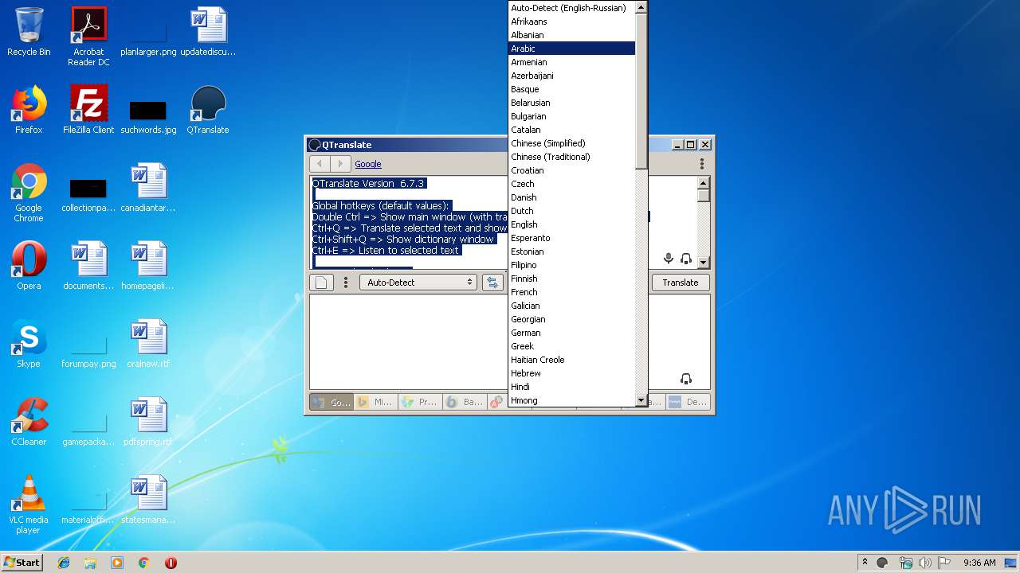Click the clear page icon button
The width and height of the screenshot is (1020, 573).
[x=320, y=283]
